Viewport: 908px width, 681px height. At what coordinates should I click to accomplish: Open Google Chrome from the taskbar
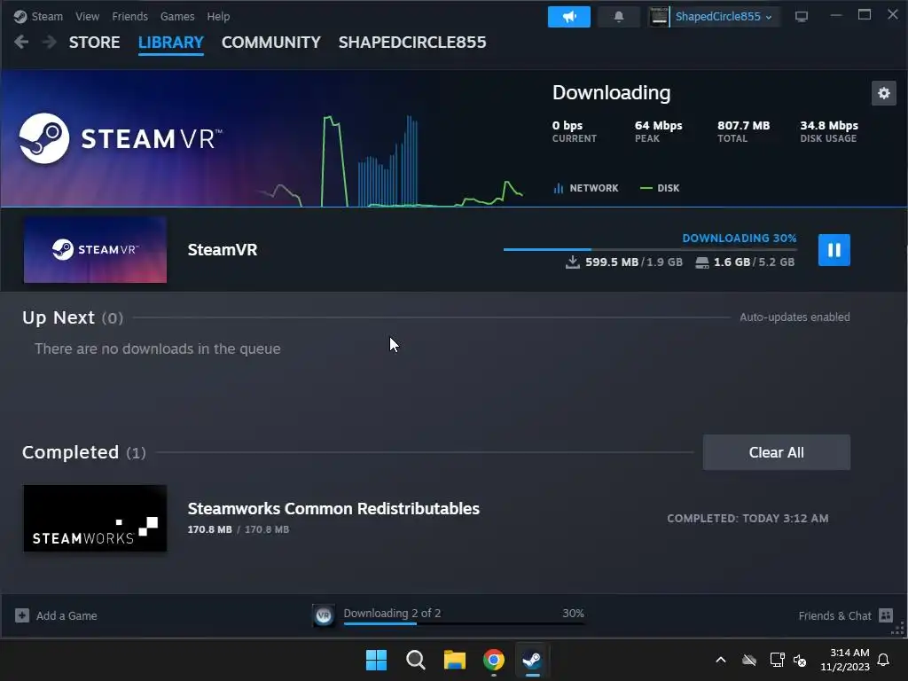tap(494, 660)
